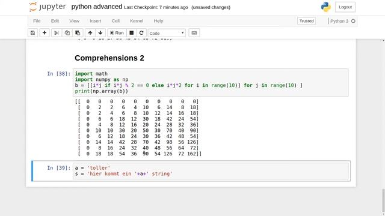Open the cell type Code dropdown
Viewport: 385px width, 216px height.
[167, 33]
